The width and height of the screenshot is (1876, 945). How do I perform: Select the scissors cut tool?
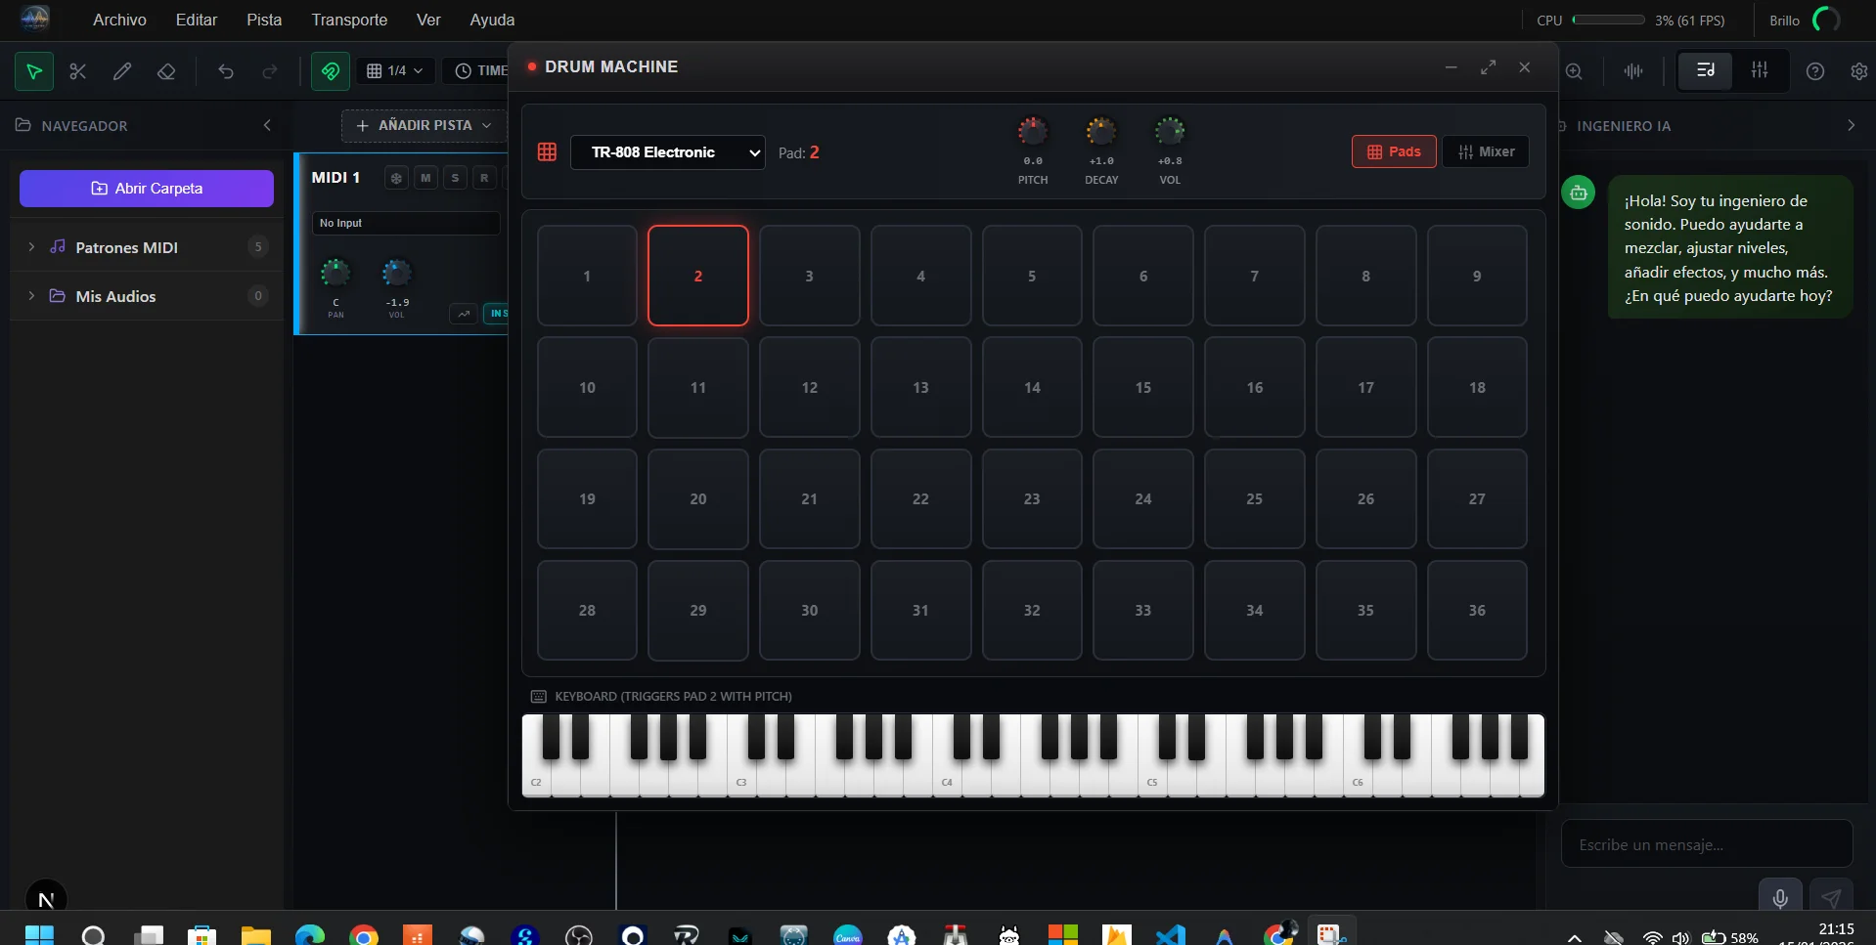click(78, 71)
